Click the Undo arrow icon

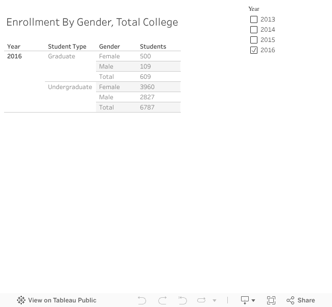click(x=142, y=300)
